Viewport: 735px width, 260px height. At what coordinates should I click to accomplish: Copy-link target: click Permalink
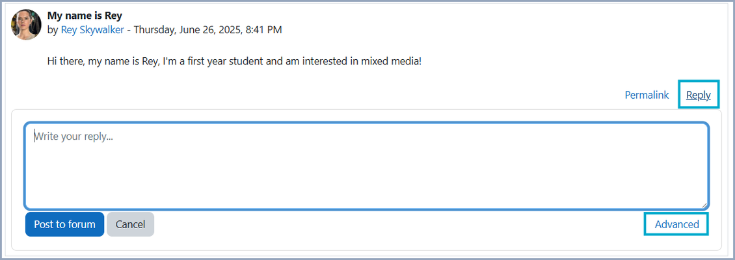(647, 95)
